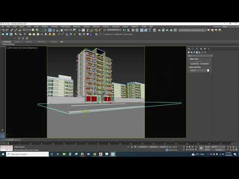This screenshot has width=239, height=179.
Task: Open the Select by Name dialog
Action: tap(37, 30)
